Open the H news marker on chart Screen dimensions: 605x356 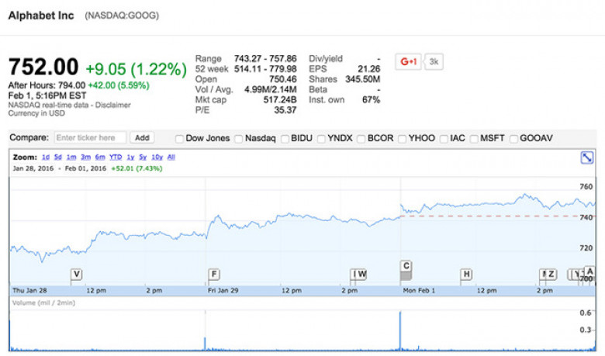point(466,275)
